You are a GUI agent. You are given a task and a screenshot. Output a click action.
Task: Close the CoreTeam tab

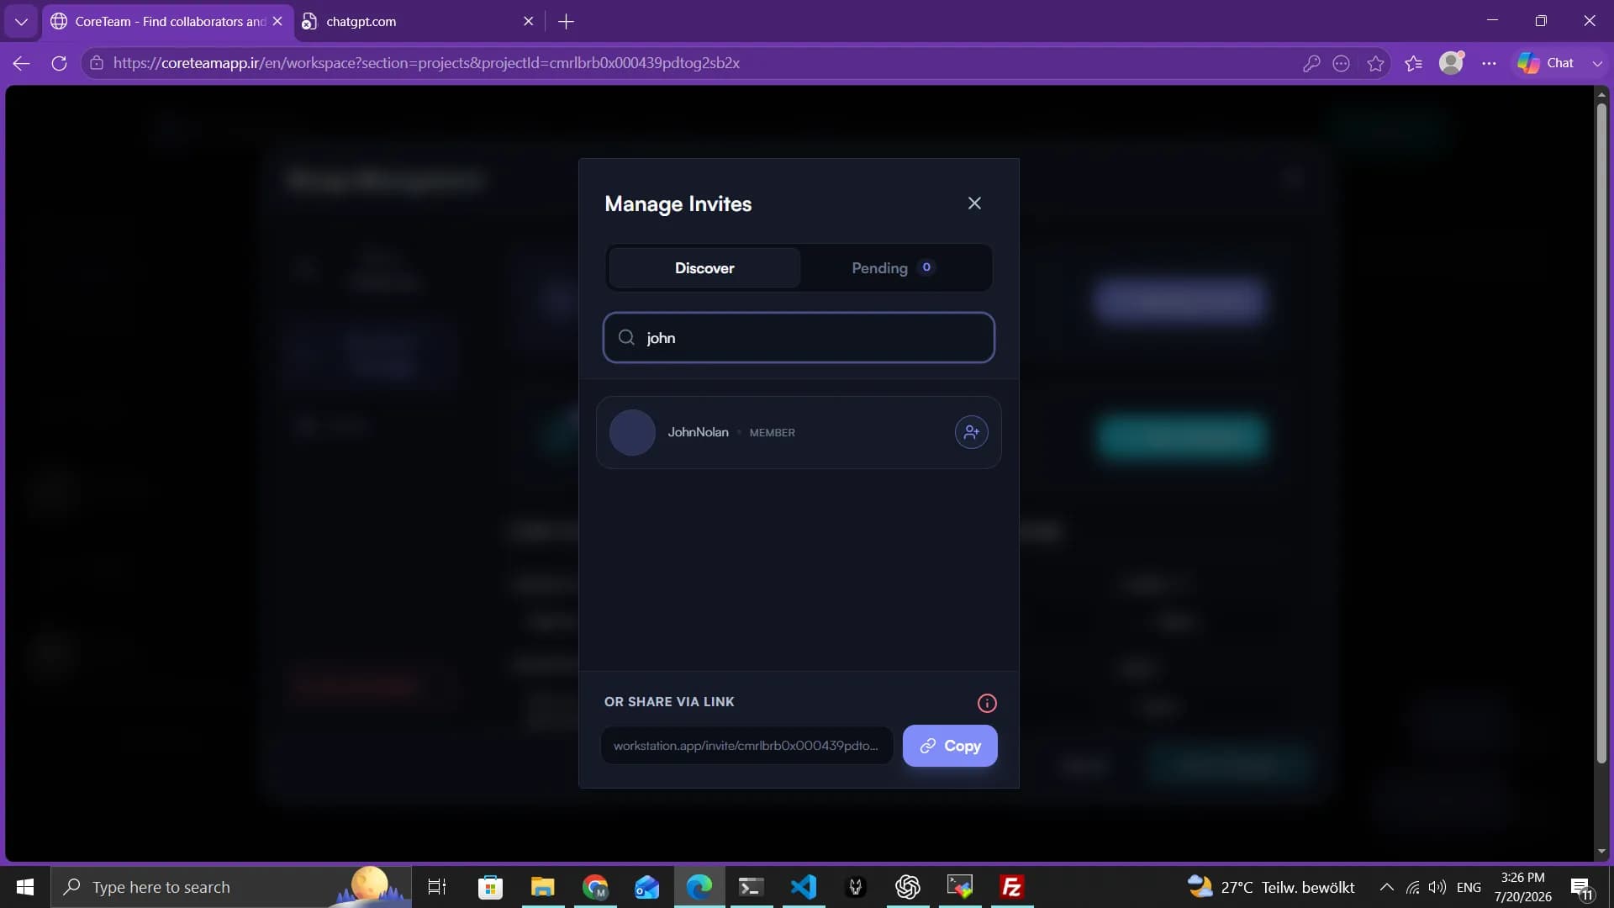277,22
